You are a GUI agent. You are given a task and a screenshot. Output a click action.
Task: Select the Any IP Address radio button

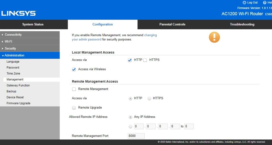pos(130,117)
